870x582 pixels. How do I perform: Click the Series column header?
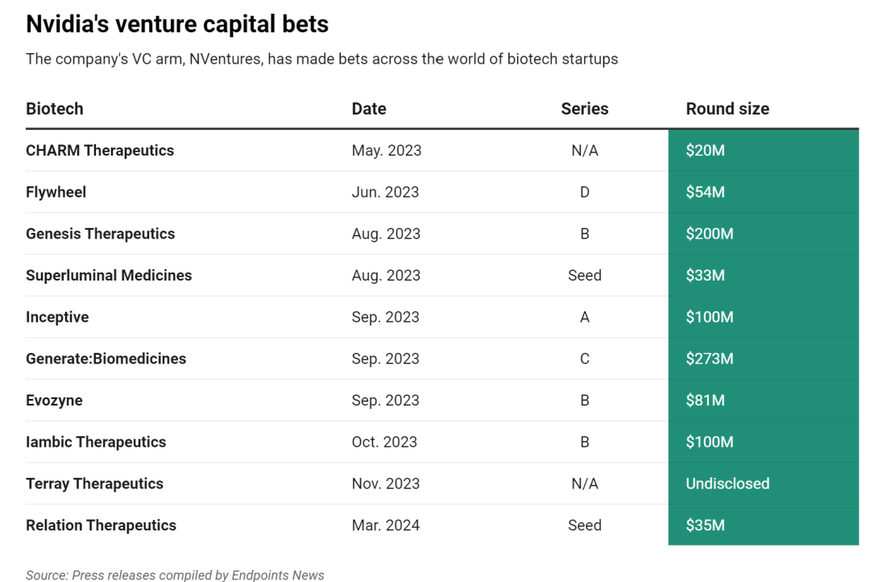(x=585, y=109)
